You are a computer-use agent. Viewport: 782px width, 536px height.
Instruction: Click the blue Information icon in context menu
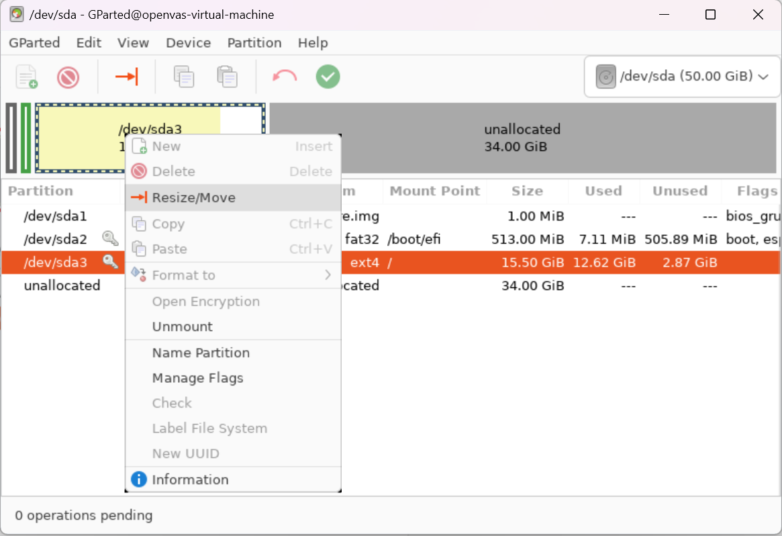pyautogui.click(x=139, y=479)
